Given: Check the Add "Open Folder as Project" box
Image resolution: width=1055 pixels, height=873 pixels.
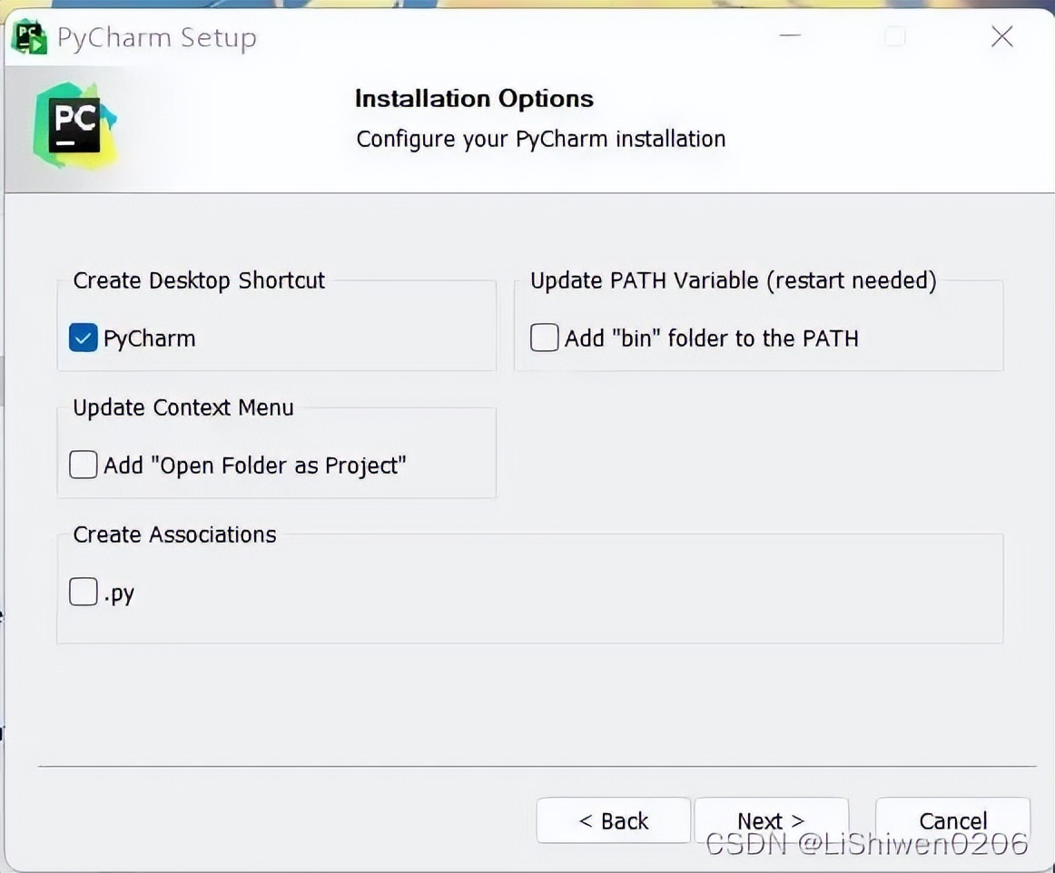Looking at the screenshot, I should click(84, 466).
